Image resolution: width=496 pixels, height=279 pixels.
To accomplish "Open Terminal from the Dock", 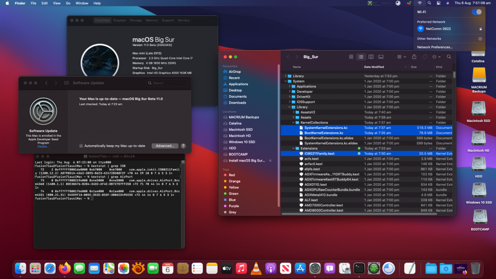I will [359, 268].
